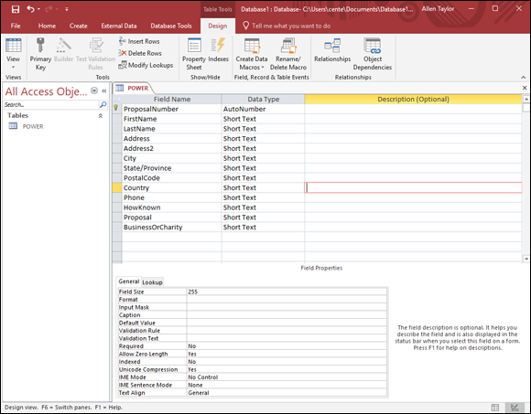Select the General field properties tab
This screenshot has height=414, width=531.
coord(129,281)
